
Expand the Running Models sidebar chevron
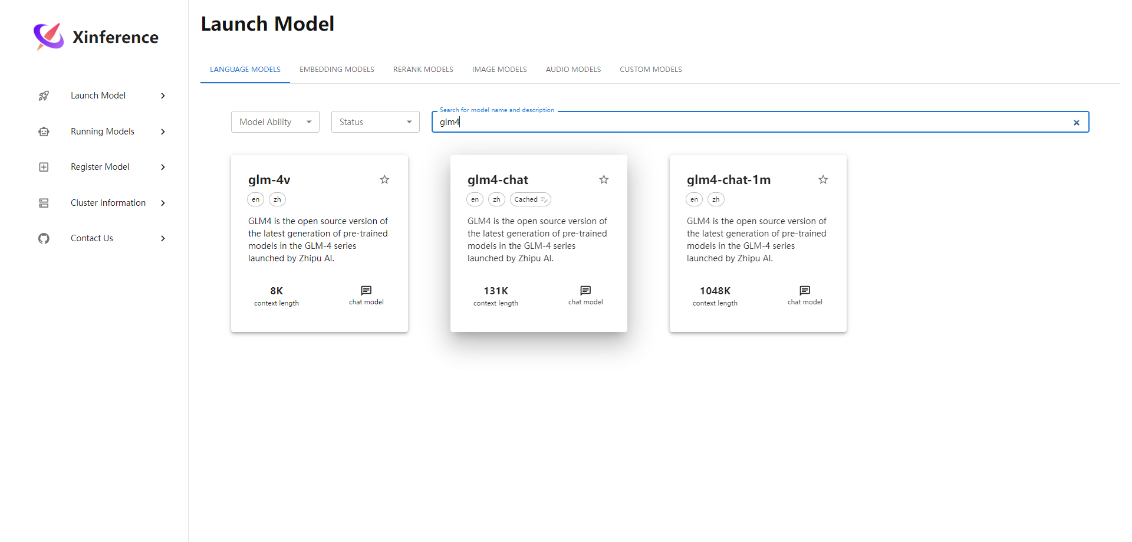pyautogui.click(x=163, y=132)
